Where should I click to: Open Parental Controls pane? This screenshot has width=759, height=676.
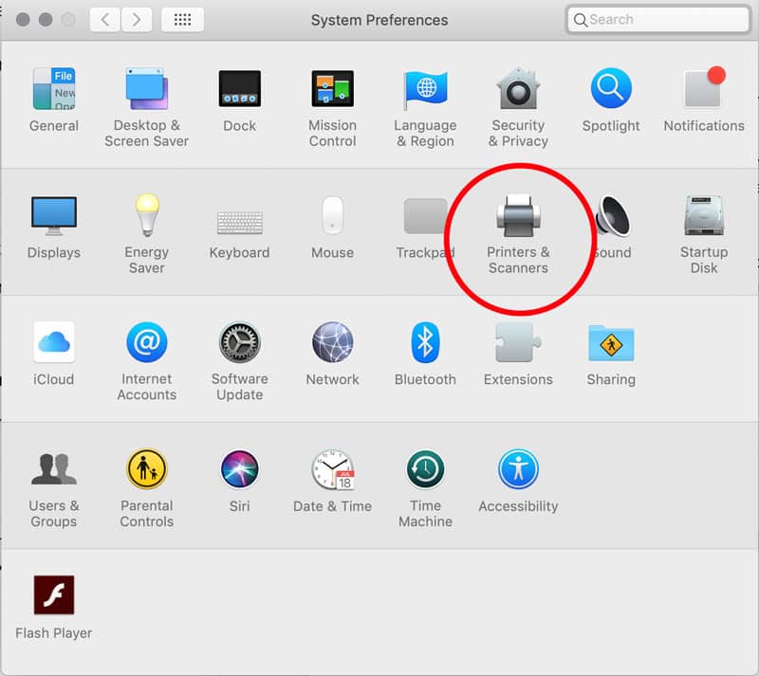click(146, 470)
